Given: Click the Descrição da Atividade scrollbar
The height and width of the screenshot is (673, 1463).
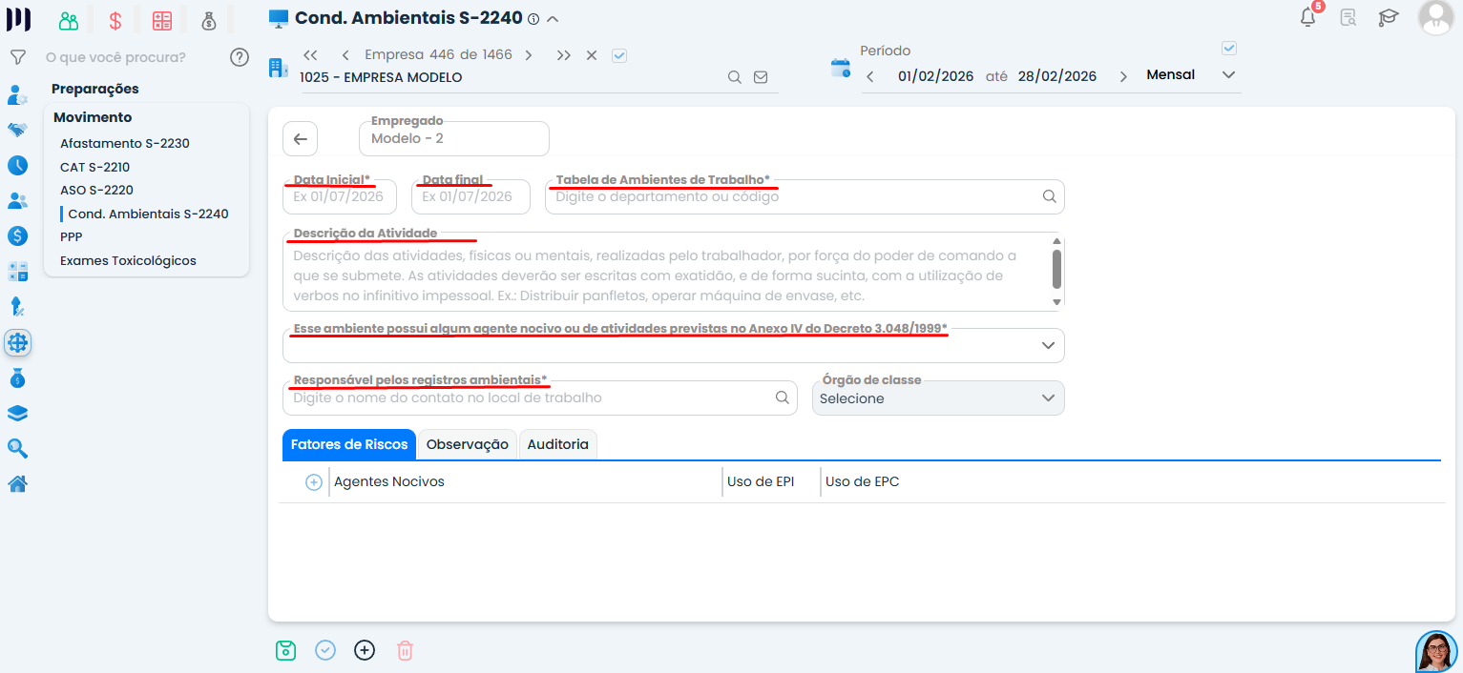Looking at the screenshot, I should (1056, 271).
